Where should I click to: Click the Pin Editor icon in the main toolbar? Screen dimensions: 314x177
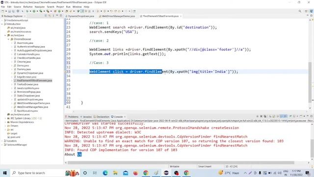point(134,11)
